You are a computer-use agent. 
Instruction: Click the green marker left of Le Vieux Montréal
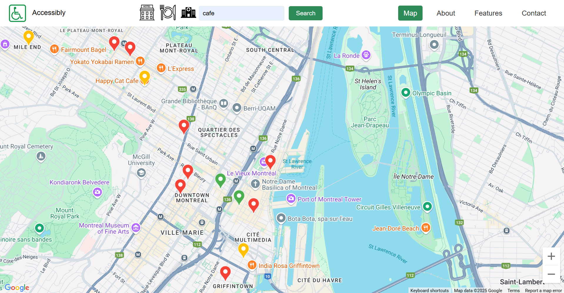pyautogui.click(x=221, y=180)
